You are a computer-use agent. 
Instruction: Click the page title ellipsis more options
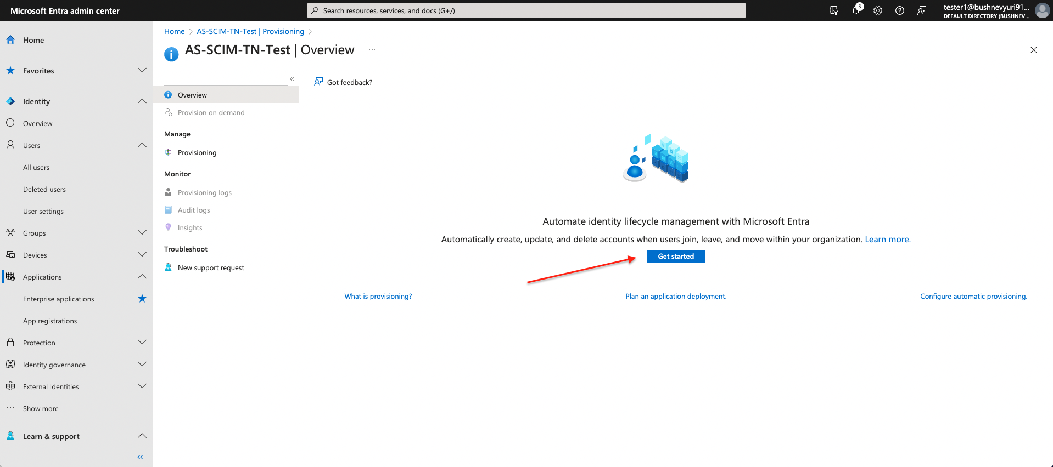372,50
